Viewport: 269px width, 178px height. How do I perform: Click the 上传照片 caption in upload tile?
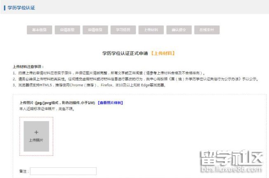point(36,140)
